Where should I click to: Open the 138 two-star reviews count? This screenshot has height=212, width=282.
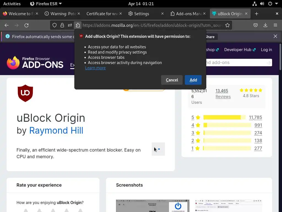coord(258,141)
